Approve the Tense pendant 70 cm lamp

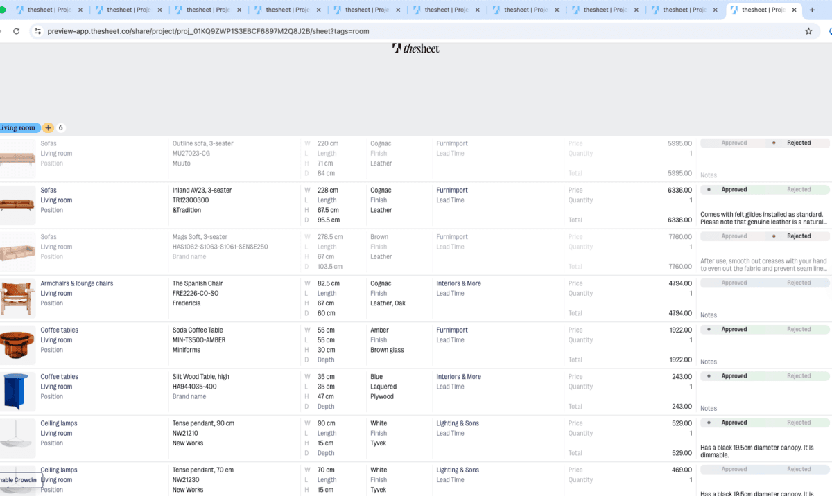tap(734, 469)
